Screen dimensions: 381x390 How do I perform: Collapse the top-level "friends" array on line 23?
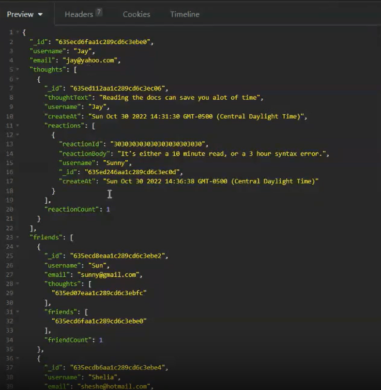click(18, 237)
